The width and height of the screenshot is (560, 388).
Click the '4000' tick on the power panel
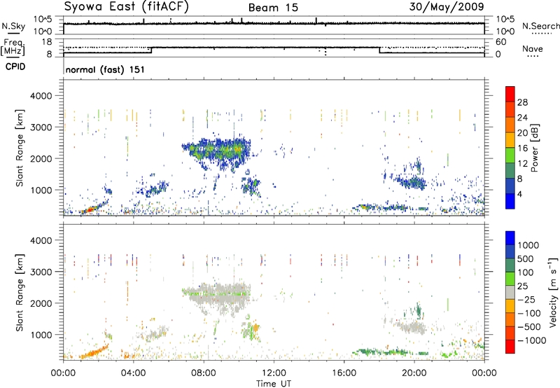(41, 96)
